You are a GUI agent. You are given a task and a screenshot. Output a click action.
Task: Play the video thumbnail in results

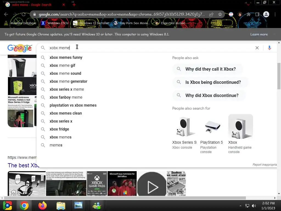[x=152, y=184]
